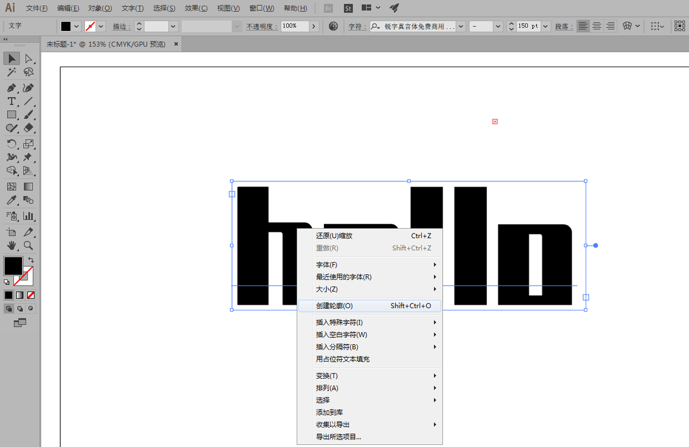Open font style dropdown
The image size is (689, 447).
coord(498,26)
